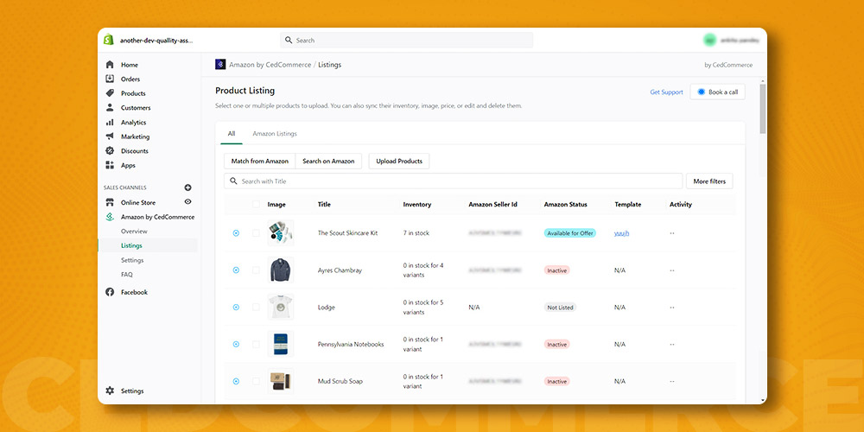Focus the Search with Title field

pos(454,181)
